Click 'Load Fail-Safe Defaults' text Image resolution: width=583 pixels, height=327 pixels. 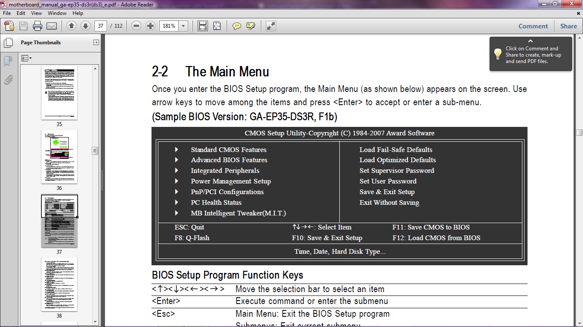point(396,149)
